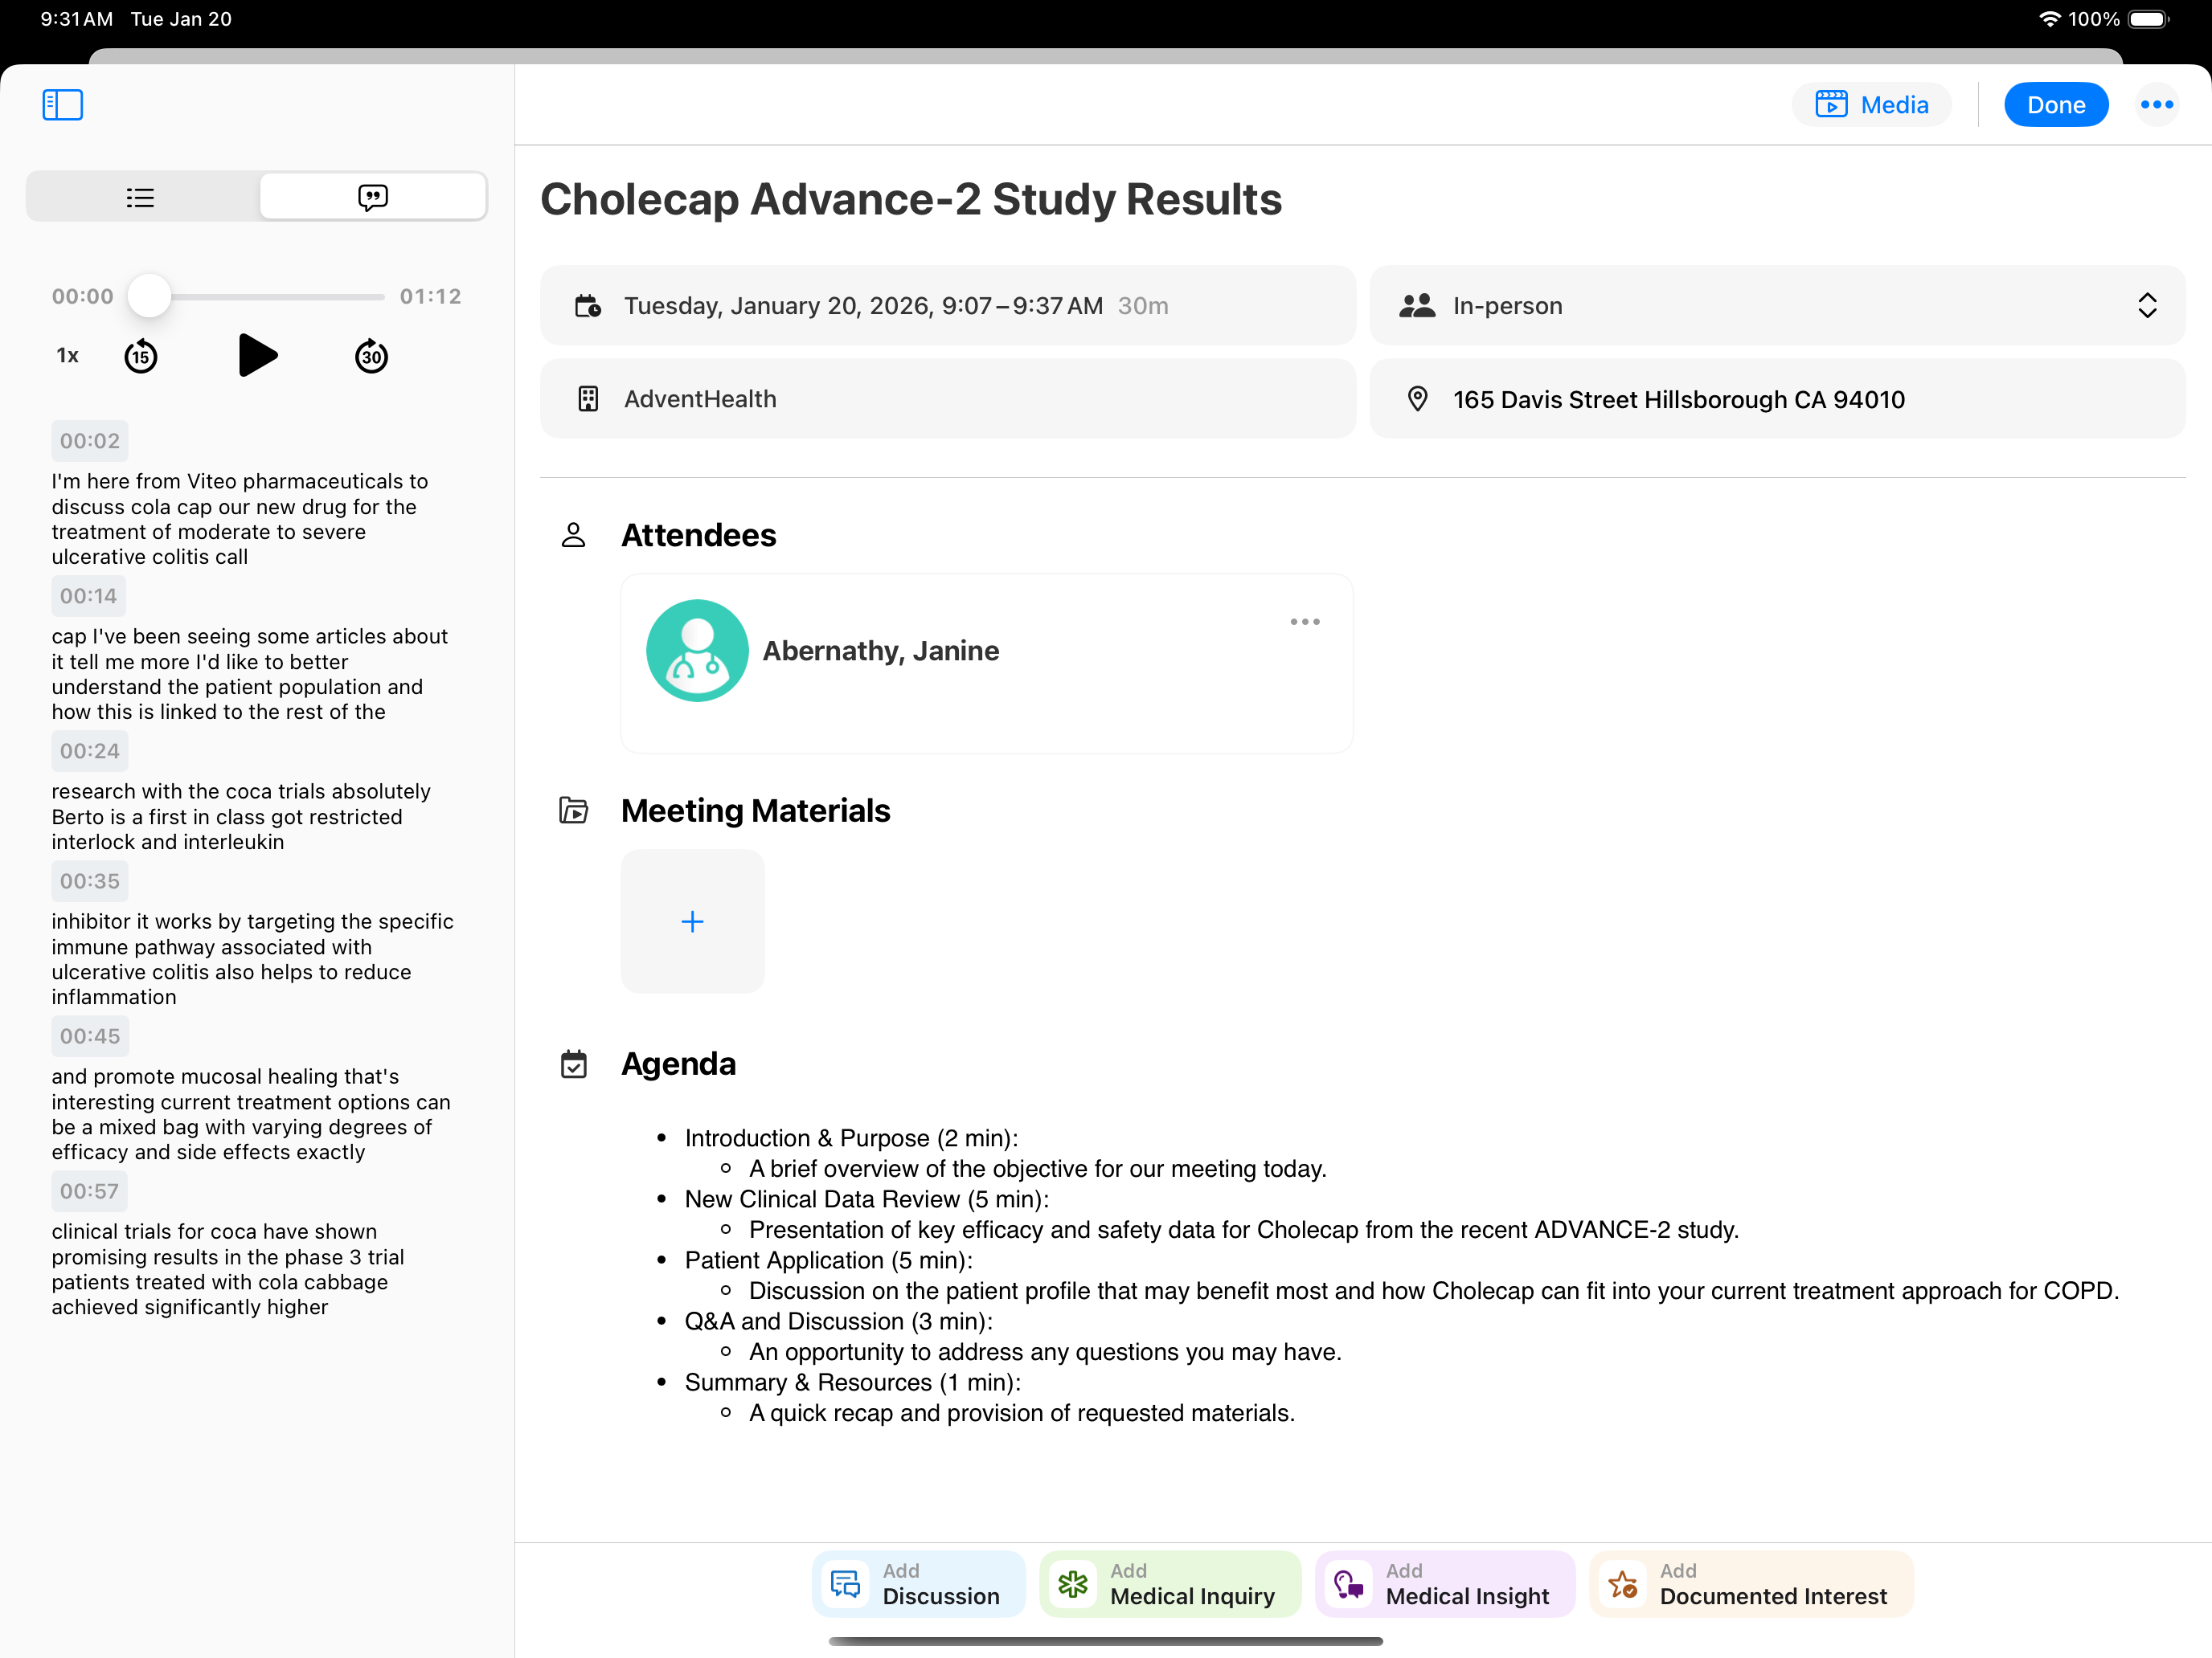
Task: Open the Media button
Action: pyautogui.click(x=1871, y=105)
